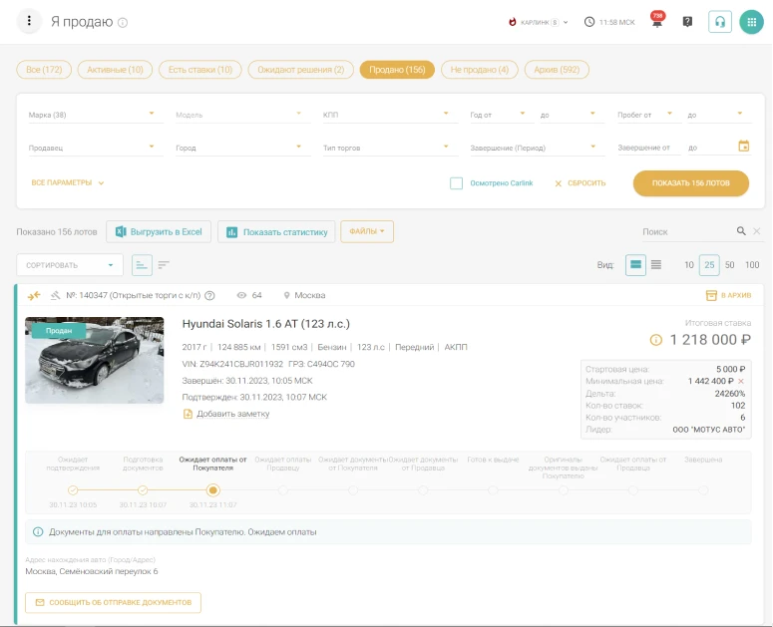
Task: Click the search magnifier icon
Action: point(741,231)
